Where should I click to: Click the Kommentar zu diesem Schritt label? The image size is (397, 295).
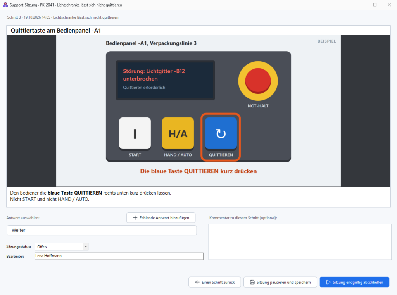[x=243, y=218]
